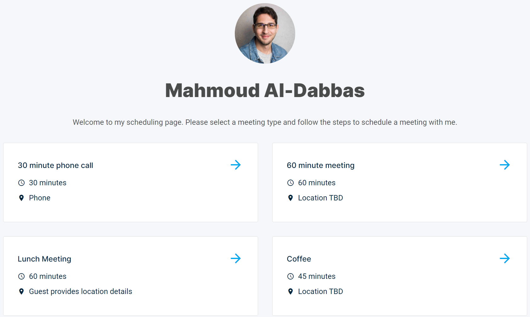The height and width of the screenshot is (317, 530).
Task: Click the Mahmoud Al-Dabbas name heading
Action: pos(265,90)
